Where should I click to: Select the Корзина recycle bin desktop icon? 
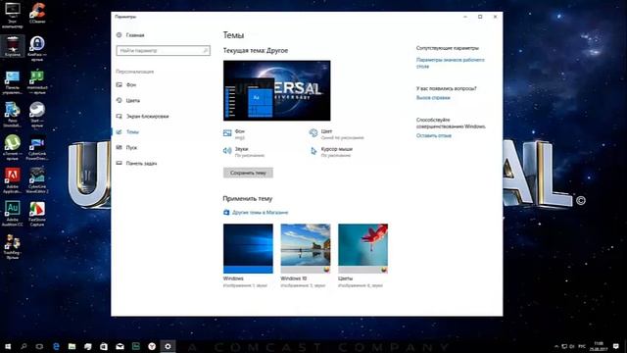click(13, 46)
